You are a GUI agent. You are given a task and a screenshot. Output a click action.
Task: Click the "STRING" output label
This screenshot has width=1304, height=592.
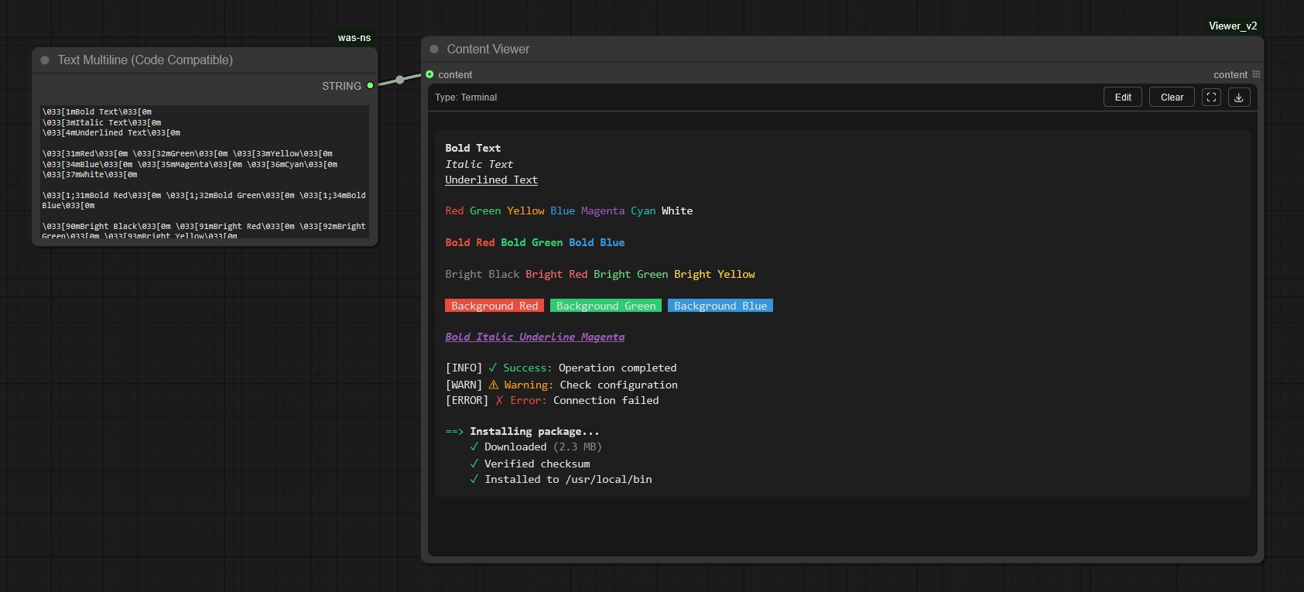[341, 86]
